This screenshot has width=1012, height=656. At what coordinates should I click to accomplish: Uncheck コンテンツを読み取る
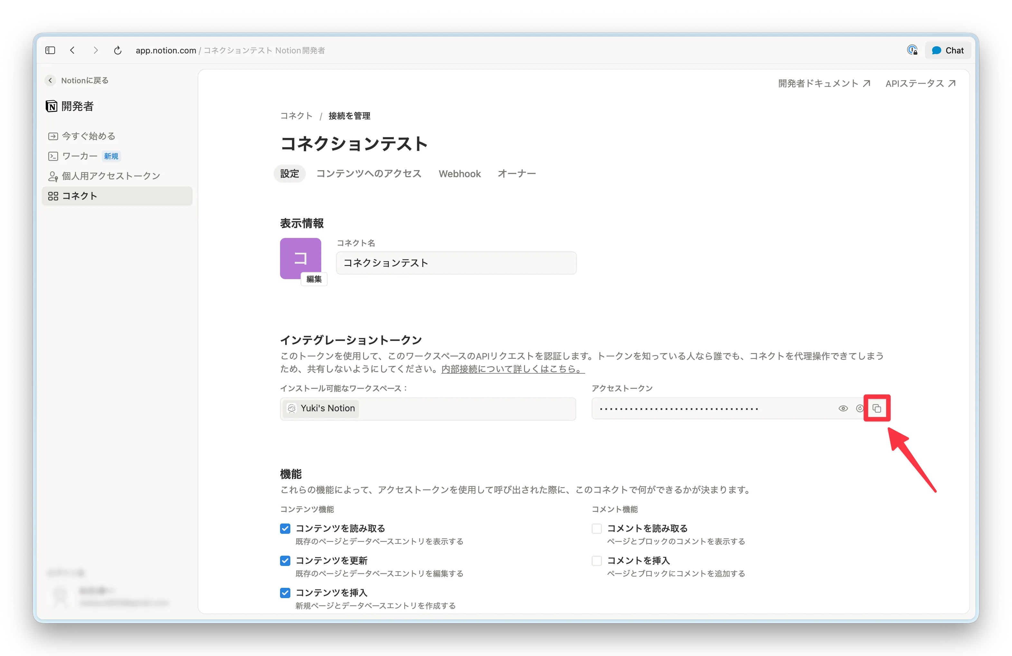[x=285, y=528]
